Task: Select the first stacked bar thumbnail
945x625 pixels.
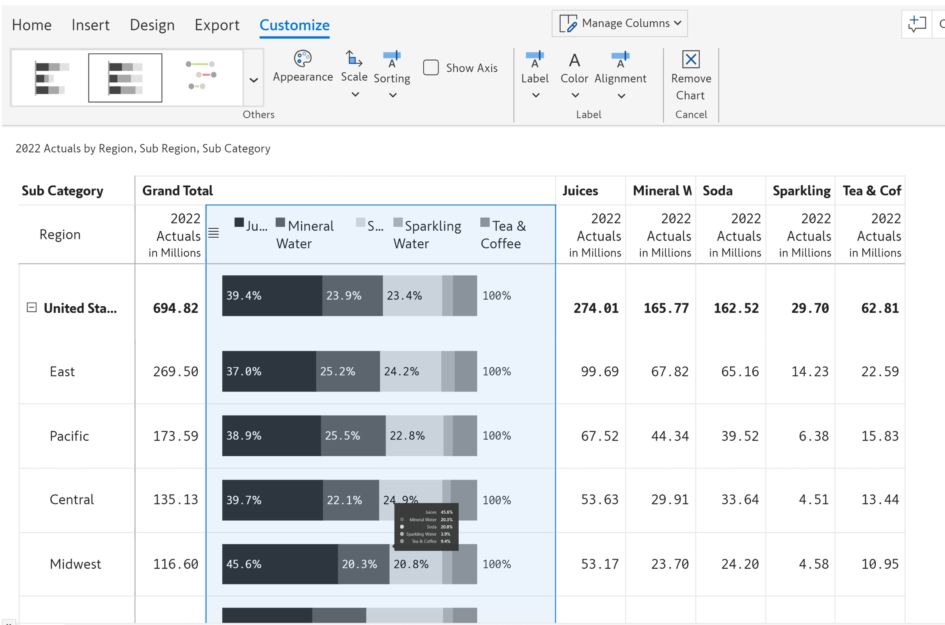Action: click(52, 78)
